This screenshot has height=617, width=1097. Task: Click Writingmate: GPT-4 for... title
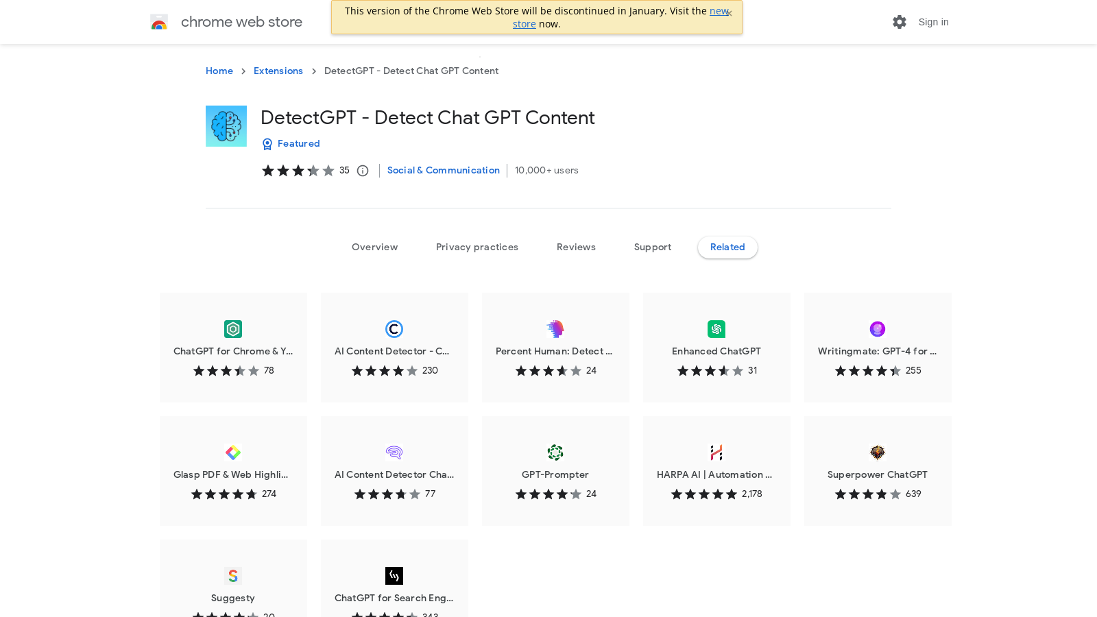point(877,351)
